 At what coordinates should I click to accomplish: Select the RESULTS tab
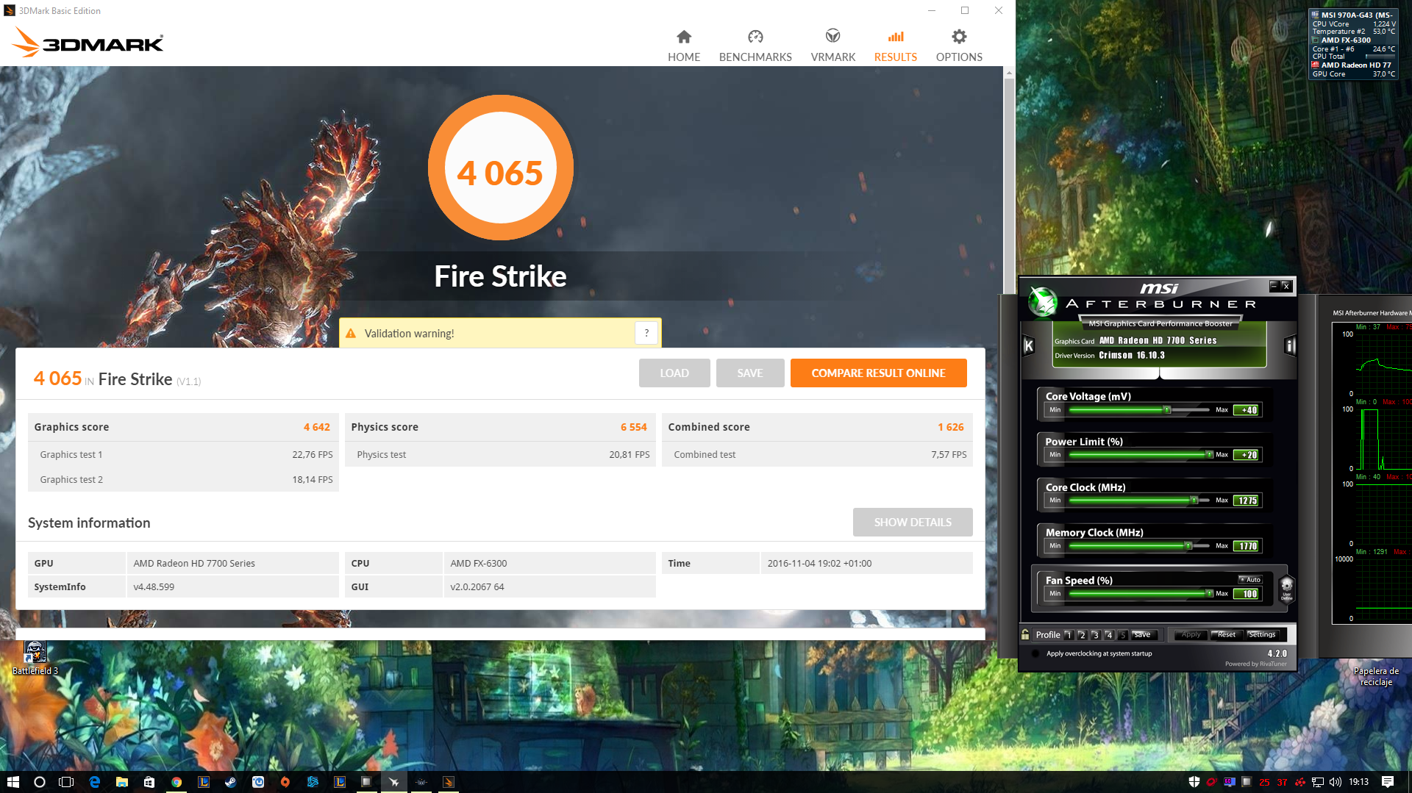(895, 46)
